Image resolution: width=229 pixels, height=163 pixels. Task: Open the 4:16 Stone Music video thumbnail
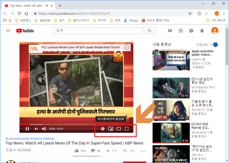coord(171,133)
